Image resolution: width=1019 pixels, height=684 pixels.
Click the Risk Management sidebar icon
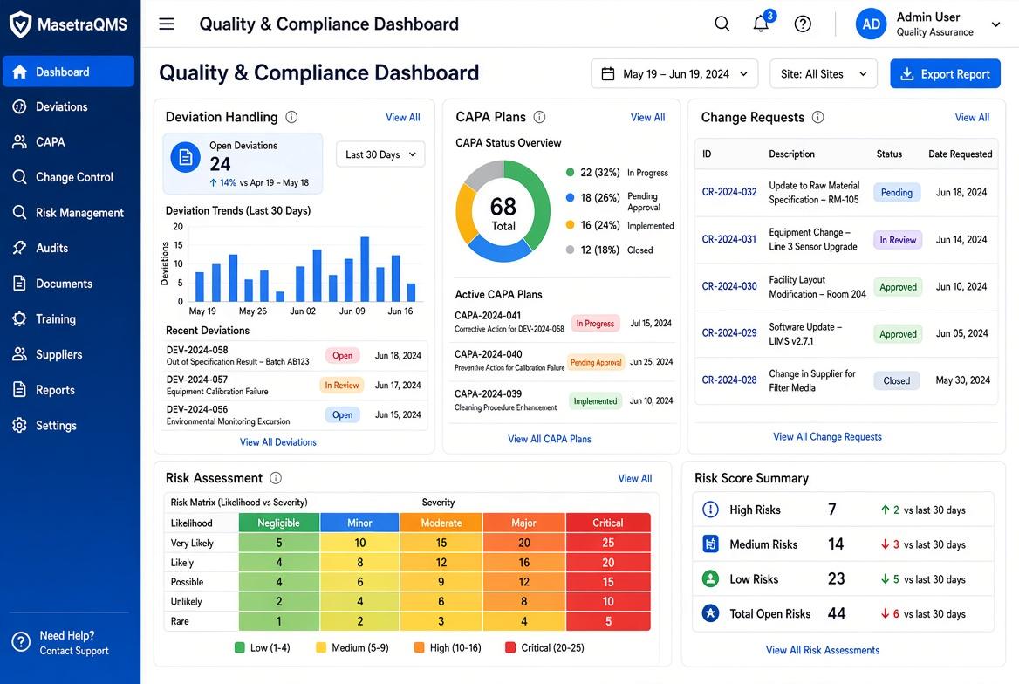coord(19,213)
